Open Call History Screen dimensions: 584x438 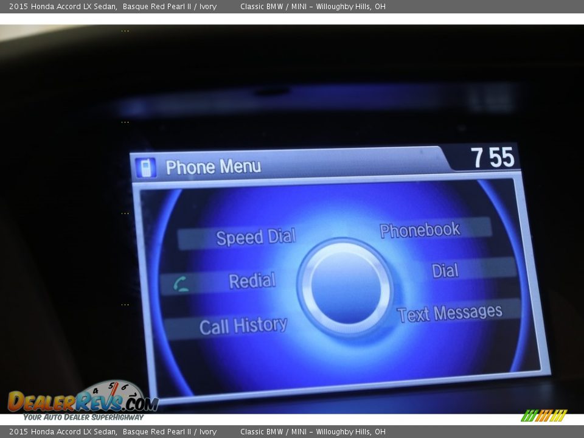[x=243, y=327]
